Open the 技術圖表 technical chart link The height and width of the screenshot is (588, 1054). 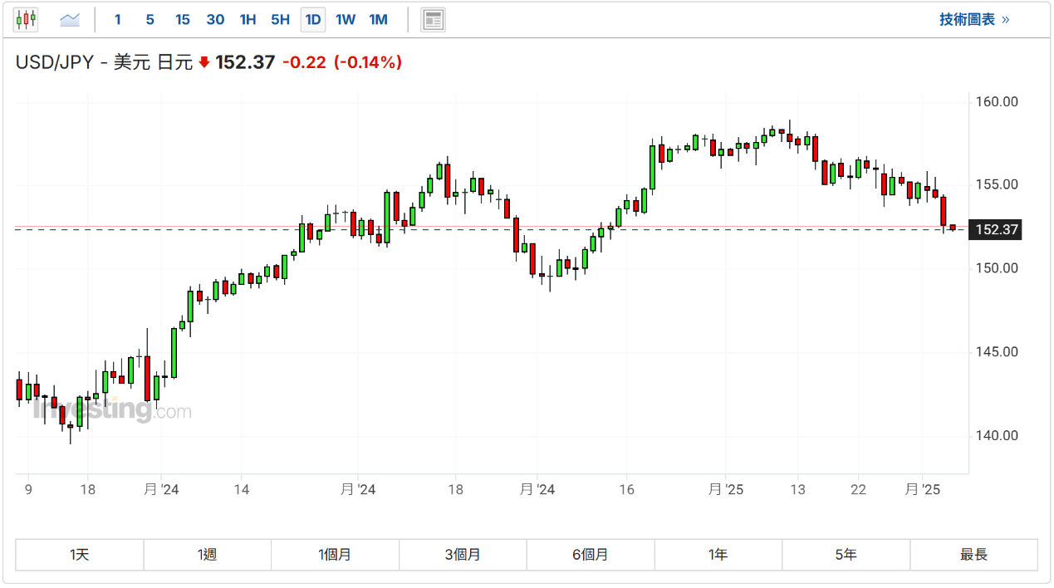[x=974, y=19]
